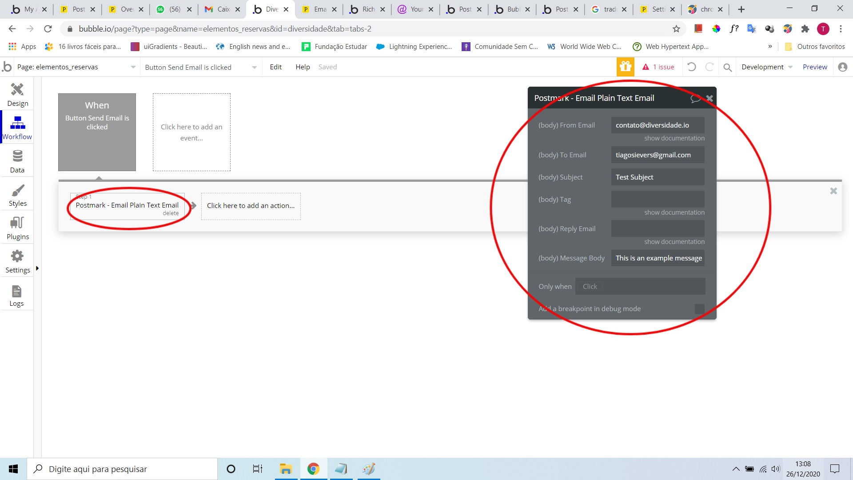Select the When Button Send Email event
Screen dimensions: 853x480
tap(97, 132)
